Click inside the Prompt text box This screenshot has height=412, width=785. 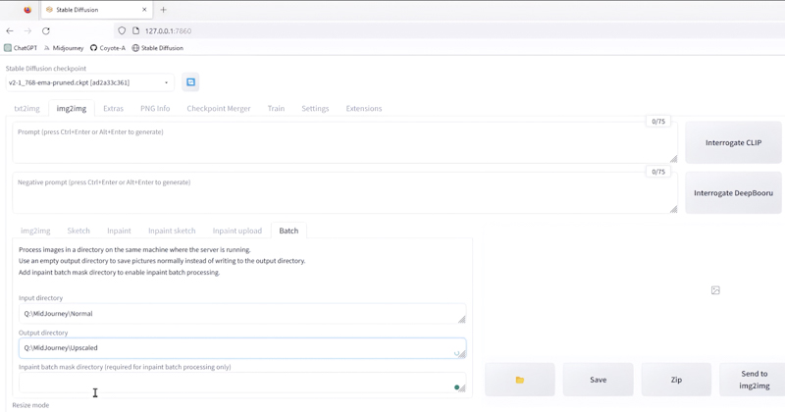(x=344, y=142)
